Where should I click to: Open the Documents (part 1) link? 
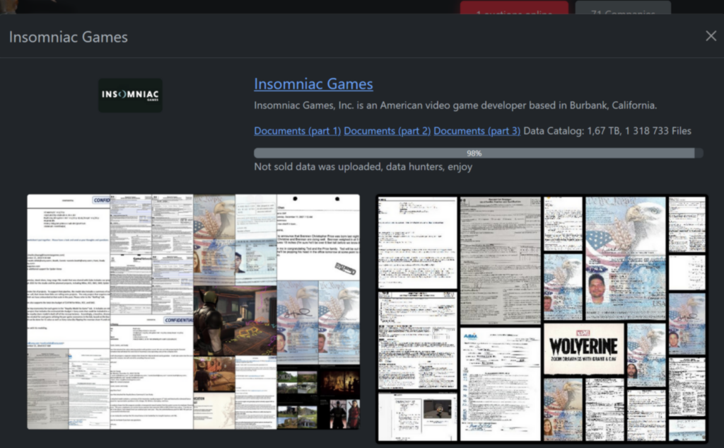point(297,131)
